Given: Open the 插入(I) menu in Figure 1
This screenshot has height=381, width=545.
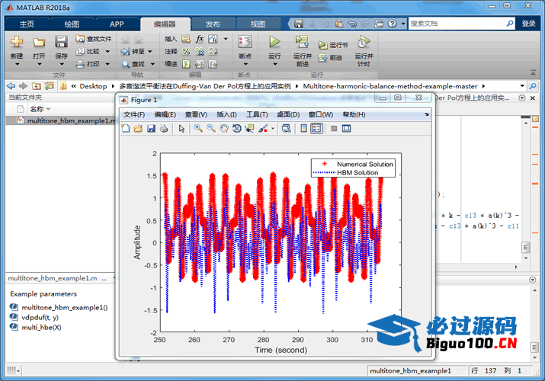Looking at the screenshot, I should click(226, 114).
